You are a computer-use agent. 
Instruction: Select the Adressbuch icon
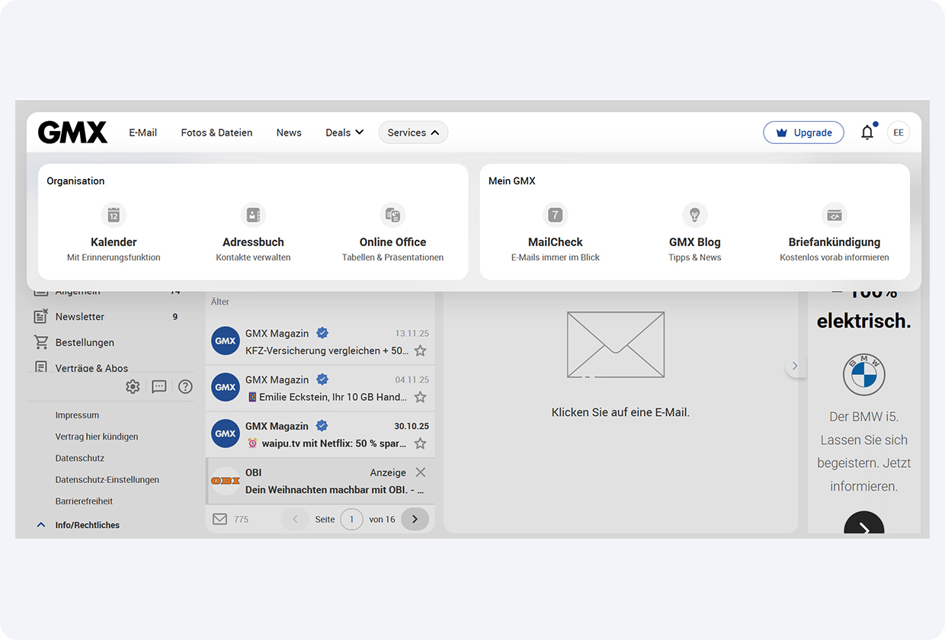pos(252,215)
